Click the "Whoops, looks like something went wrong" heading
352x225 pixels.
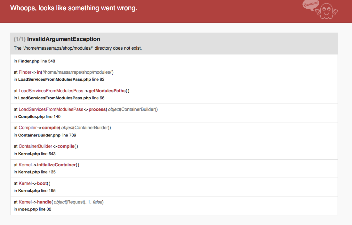tap(74, 8)
